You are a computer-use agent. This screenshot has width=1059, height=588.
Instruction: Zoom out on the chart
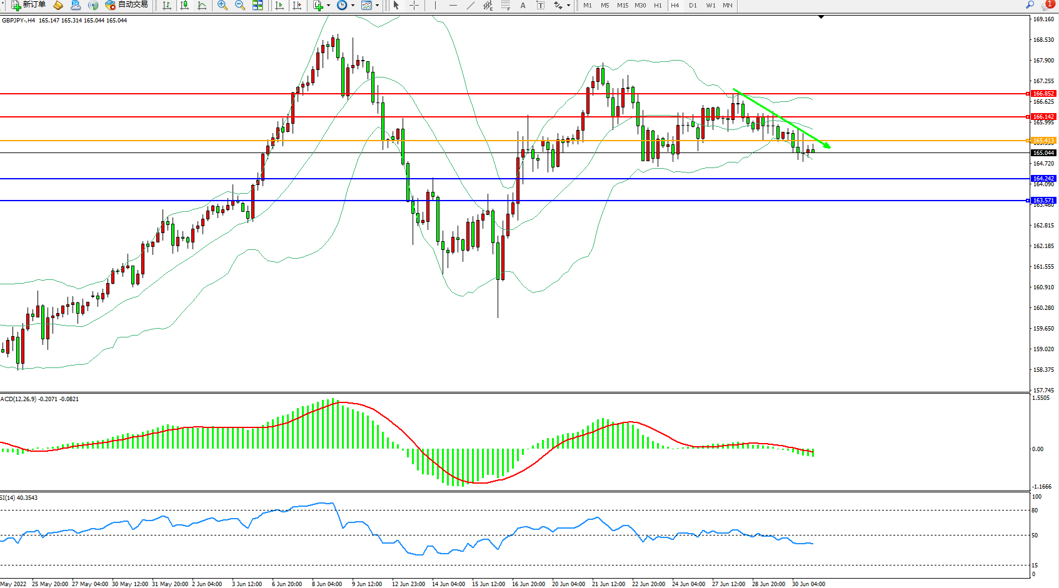(239, 6)
